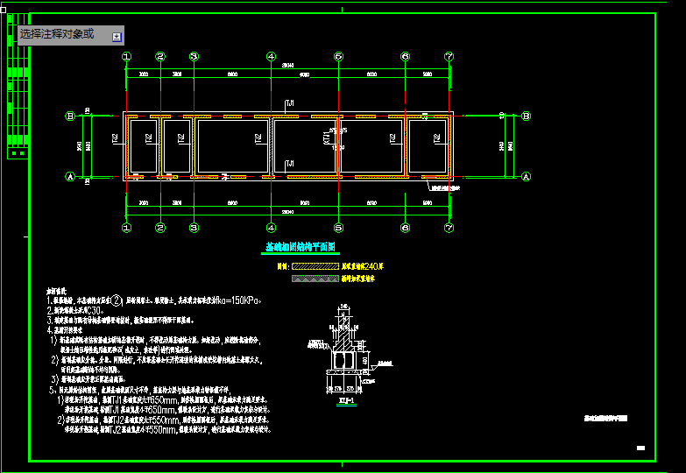The width and height of the screenshot is (686, 473).
Task: Select bottom grid axis bubble number 3
Action: pos(193,228)
